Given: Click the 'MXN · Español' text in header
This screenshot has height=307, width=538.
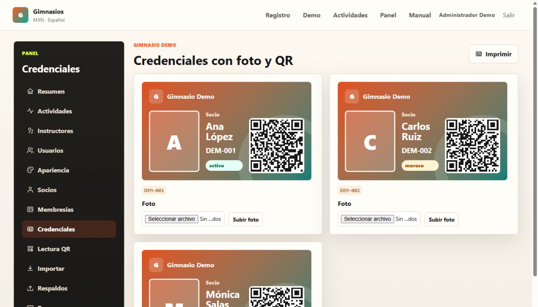Looking at the screenshot, I should 49,20.
